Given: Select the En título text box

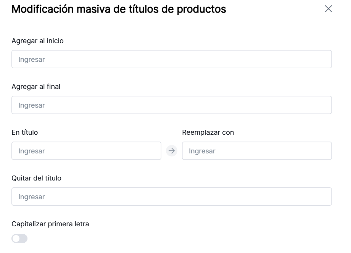Looking at the screenshot, I should coord(86,151).
